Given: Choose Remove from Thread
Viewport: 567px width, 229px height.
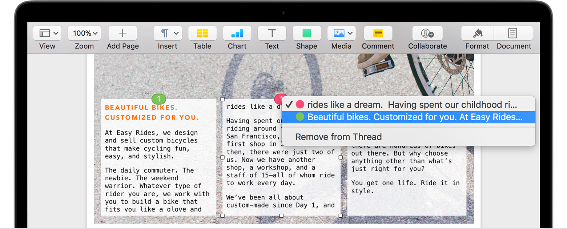Looking at the screenshot, I should click(338, 137).
